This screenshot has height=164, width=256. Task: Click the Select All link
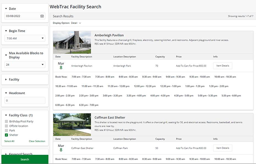pyautogui.click(x=9, y=141)
